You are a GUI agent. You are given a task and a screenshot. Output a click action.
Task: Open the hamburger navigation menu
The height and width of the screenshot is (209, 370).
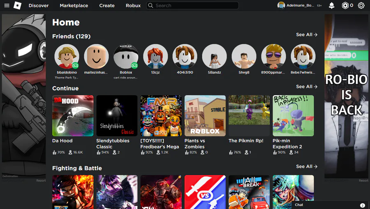7,5
